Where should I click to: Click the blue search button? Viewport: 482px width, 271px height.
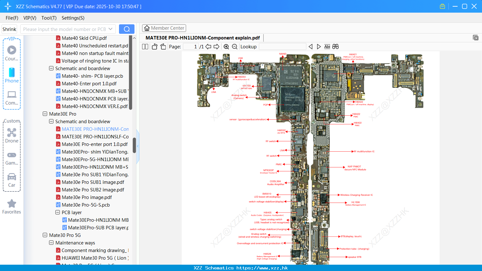pos(127,29)
